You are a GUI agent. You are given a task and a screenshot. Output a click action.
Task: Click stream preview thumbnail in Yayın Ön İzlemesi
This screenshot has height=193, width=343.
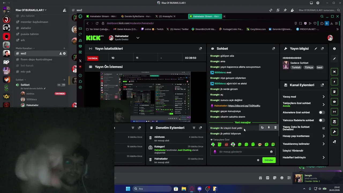coord(146,97)
